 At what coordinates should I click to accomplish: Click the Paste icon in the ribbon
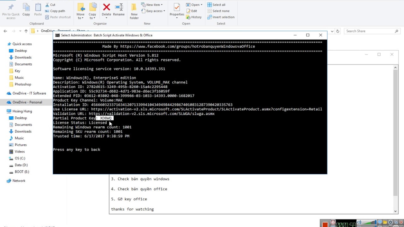(x=38, y=7)
